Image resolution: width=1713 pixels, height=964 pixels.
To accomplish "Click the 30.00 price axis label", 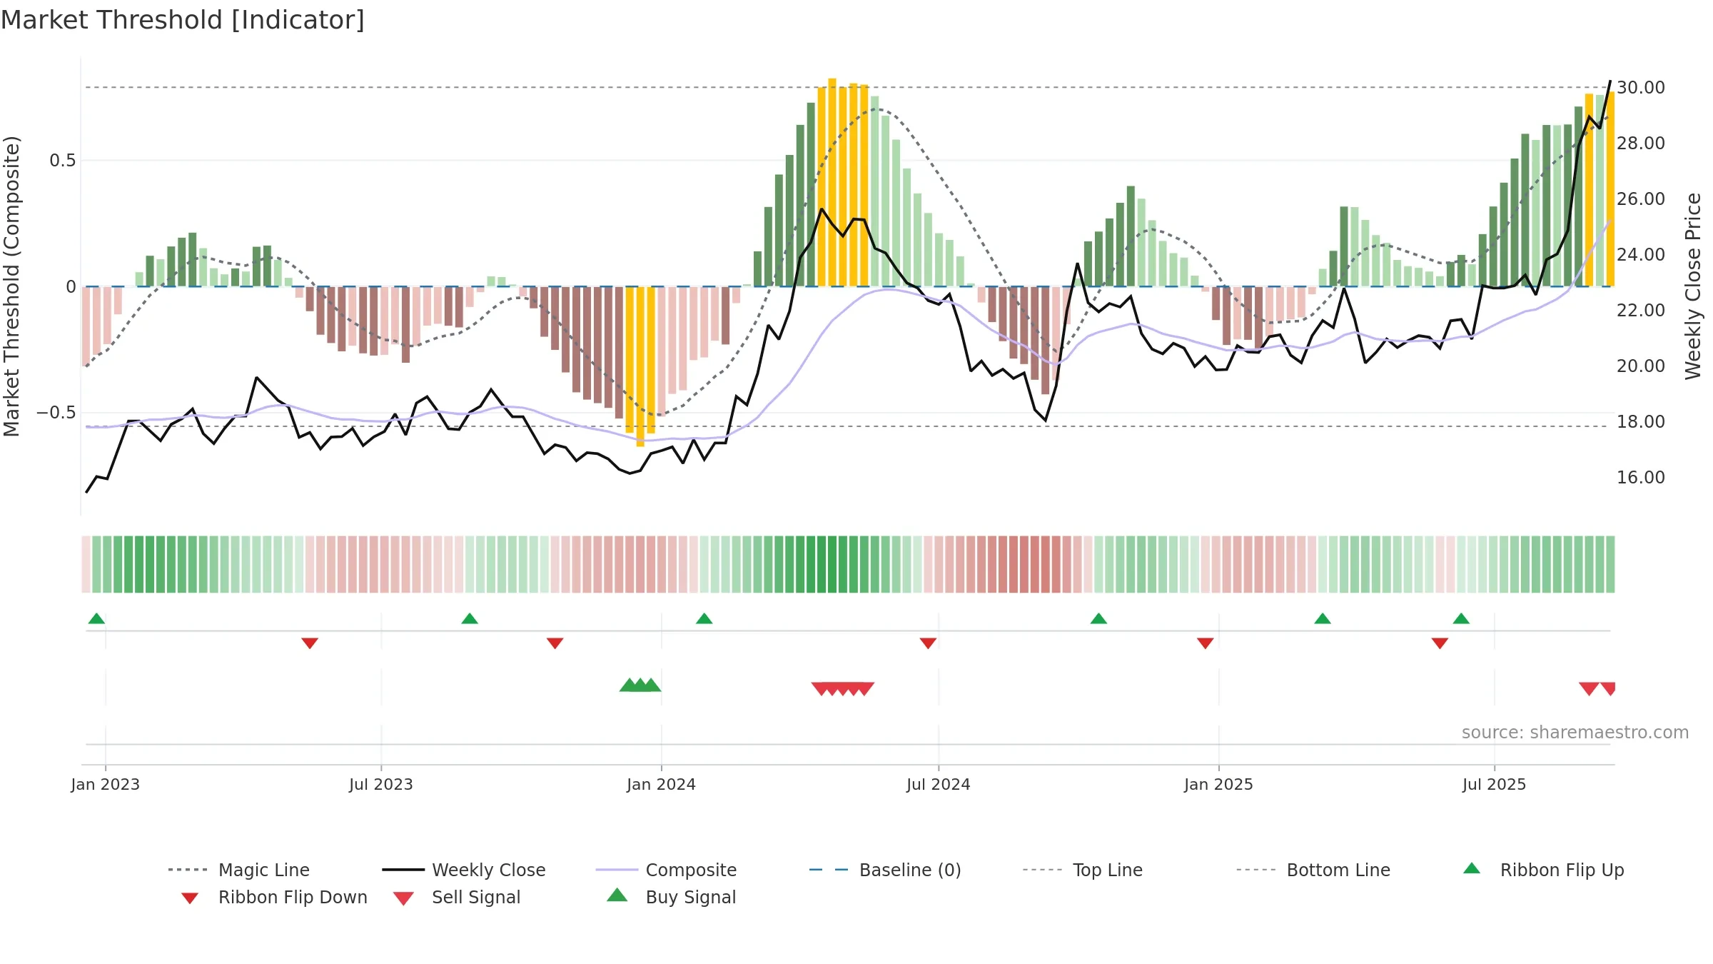I will pyautogui.click(x=1641, y=88).
